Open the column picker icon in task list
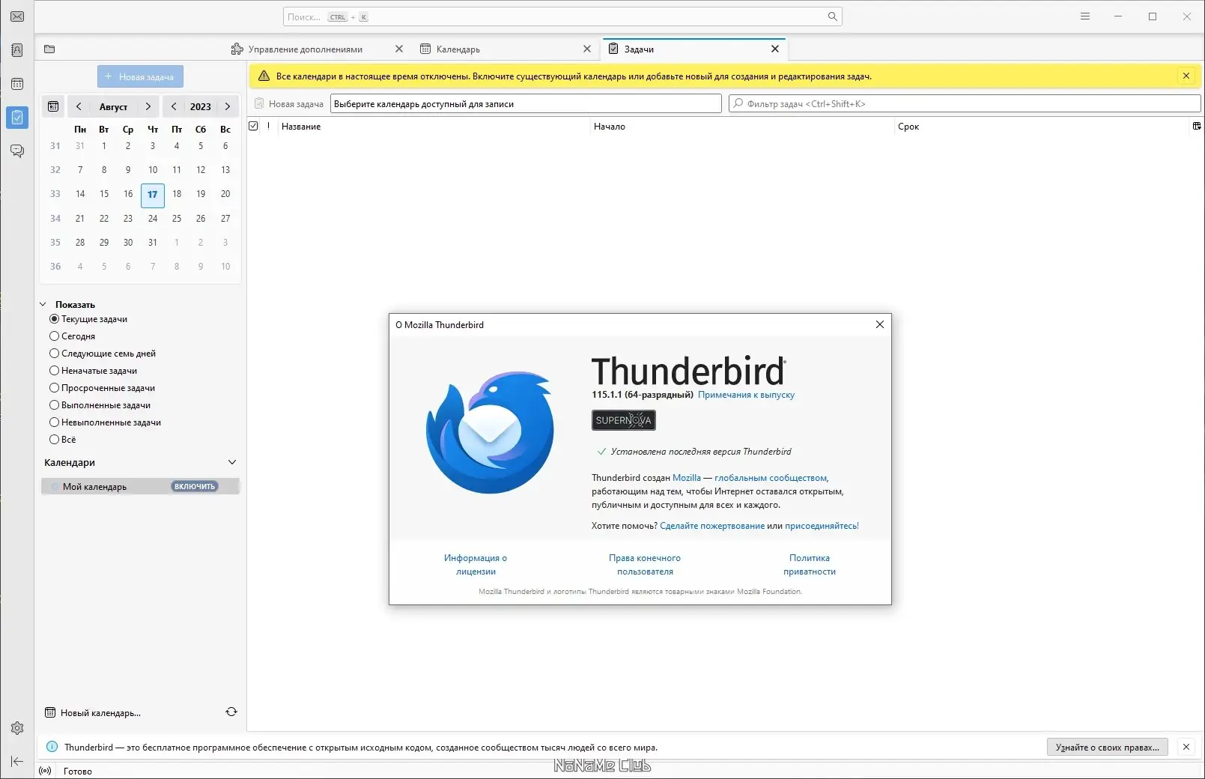This screenshot has width=1205, height=779. [1197, 126]
